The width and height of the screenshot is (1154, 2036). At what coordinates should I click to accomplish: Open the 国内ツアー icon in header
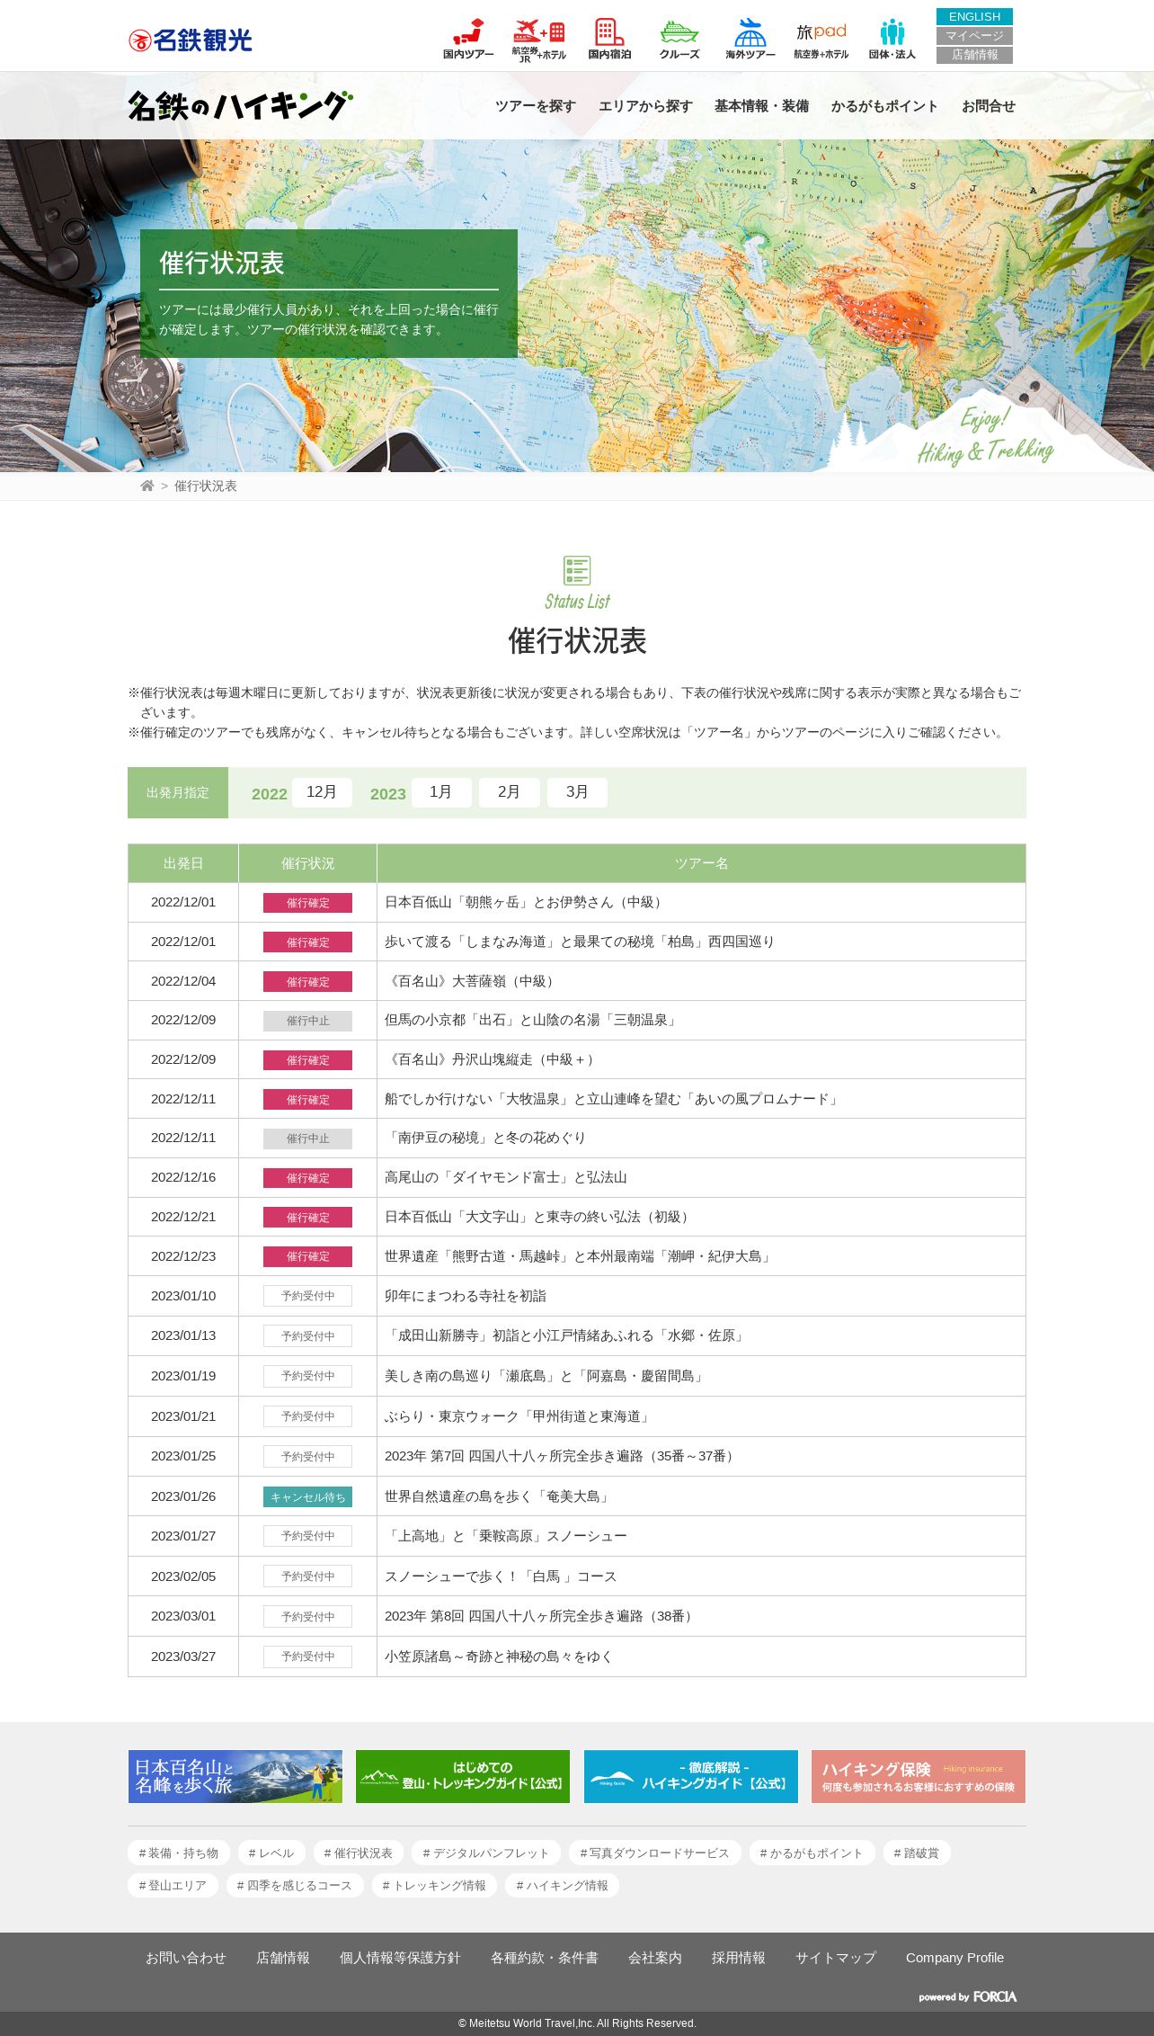click(468, 39)
